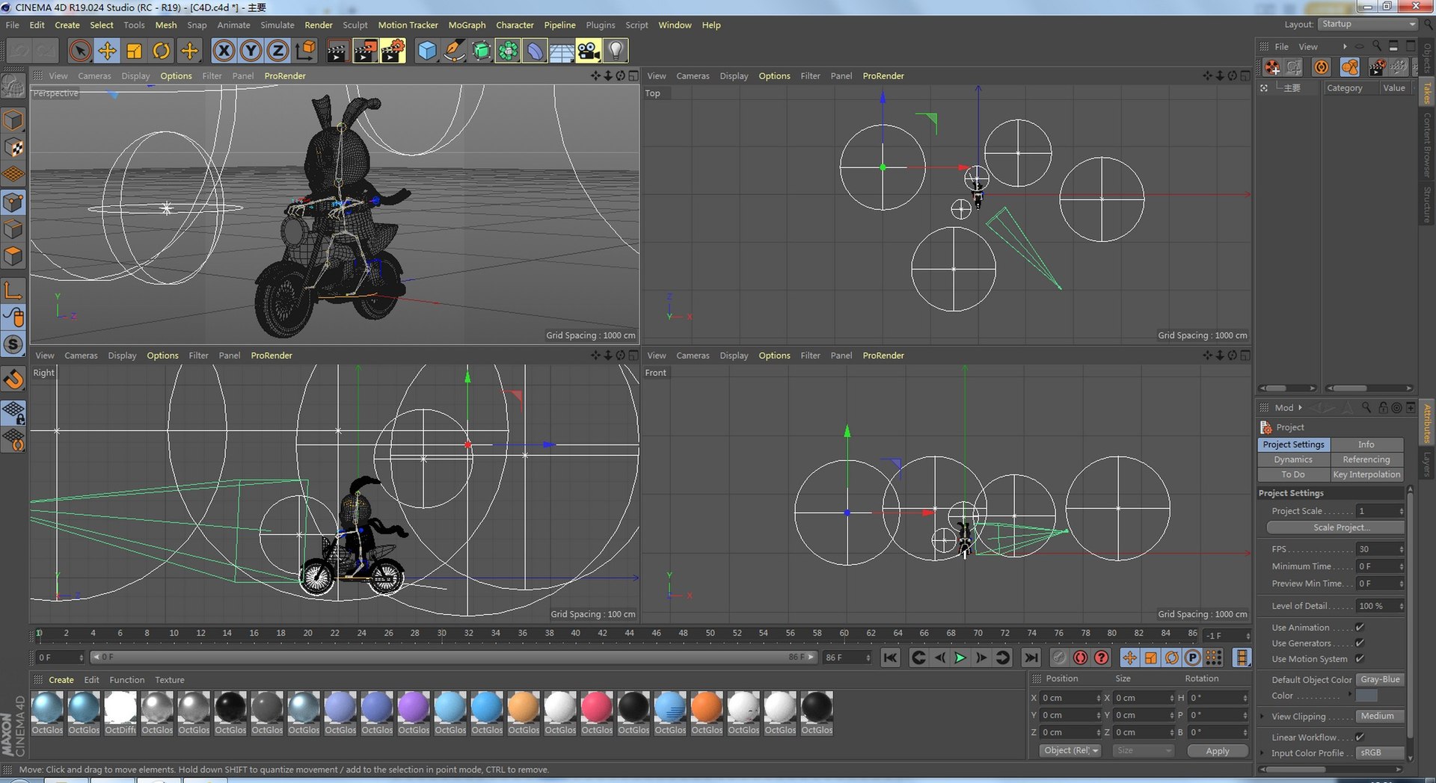This screenshot has width=1436, height=783.
Task: Click the FPS value field
Action: coord(1380,549)
